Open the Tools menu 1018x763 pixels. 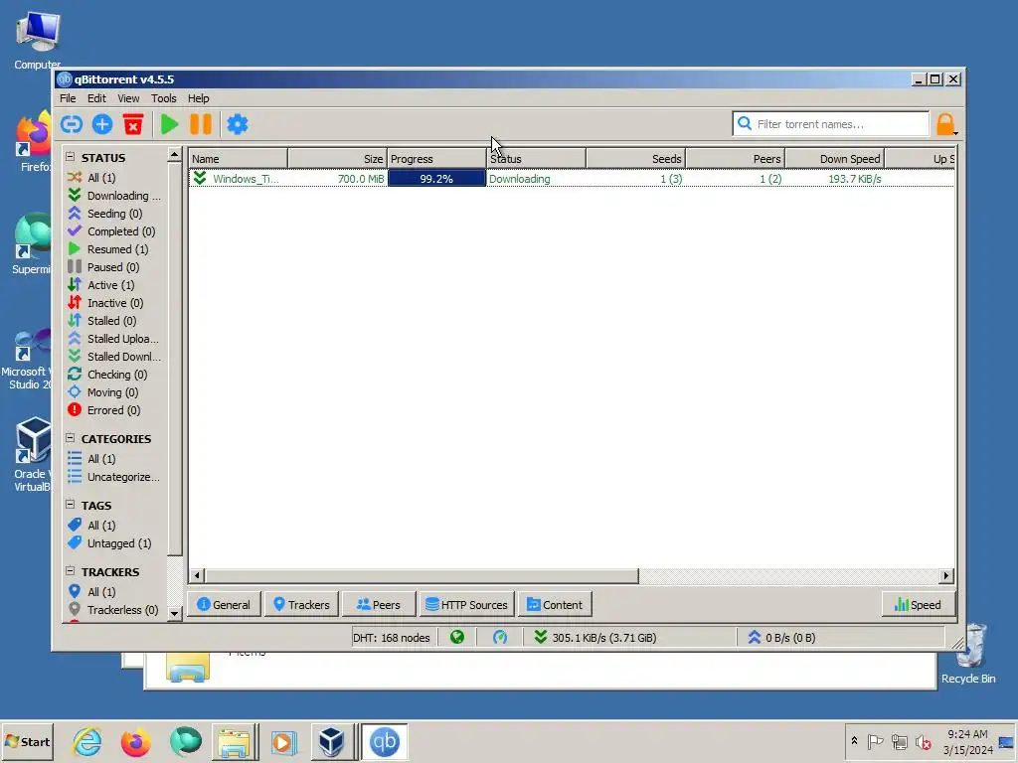click(x=164, y=98)
